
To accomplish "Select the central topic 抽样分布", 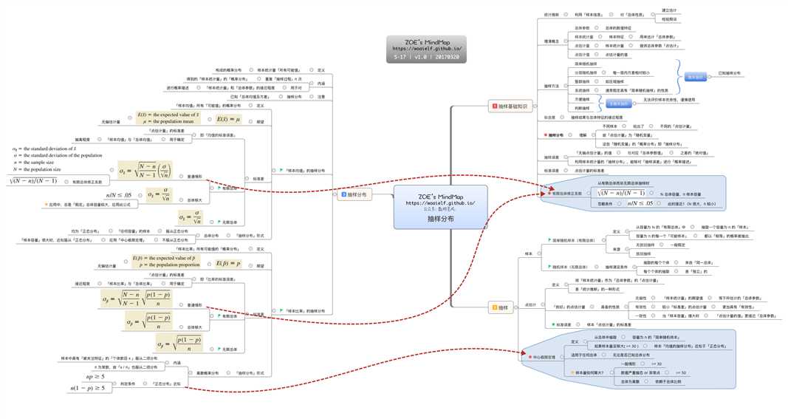I will tap(440, 207).
